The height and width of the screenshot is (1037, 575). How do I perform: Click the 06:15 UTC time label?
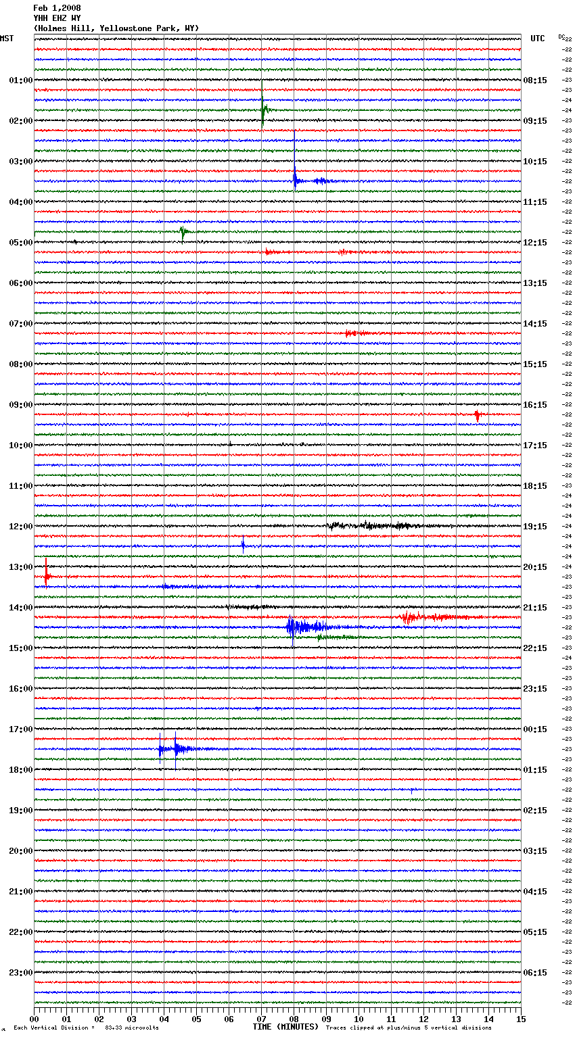[535, 973]
